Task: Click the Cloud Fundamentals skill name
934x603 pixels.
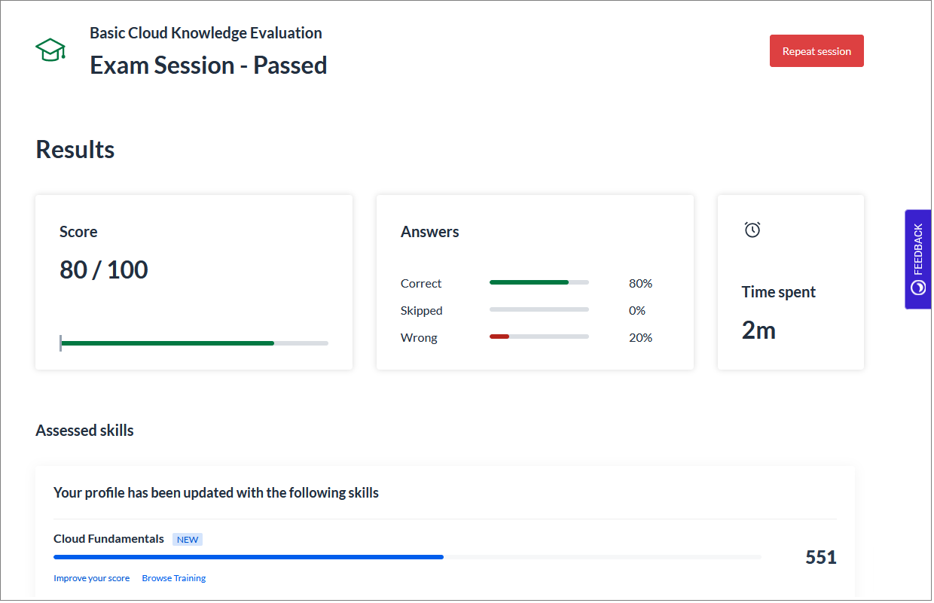Action: tap(108, 539)
